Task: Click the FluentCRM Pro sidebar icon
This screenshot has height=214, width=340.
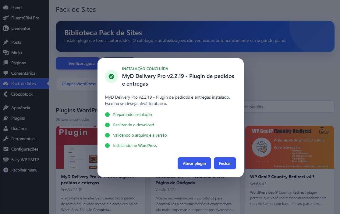Action: [x=6, y=18]
